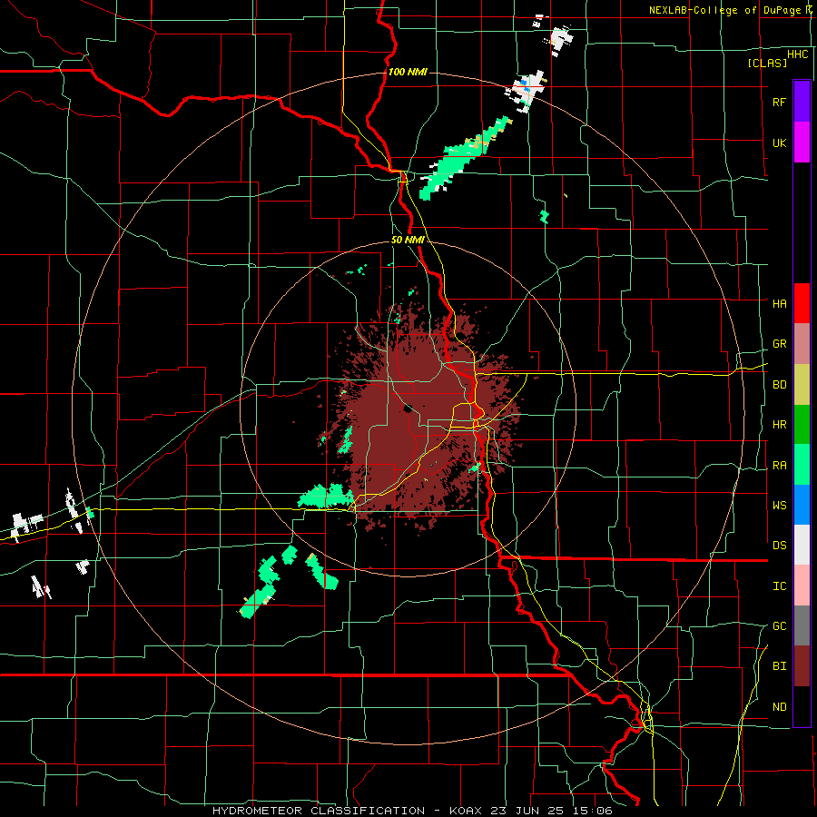Screen dimensions: 817x817
Task: Click the BI brown legend swatch
Action: point(802,666)
